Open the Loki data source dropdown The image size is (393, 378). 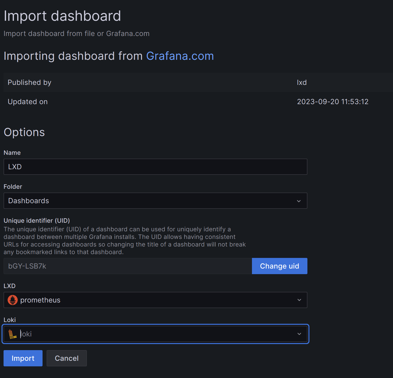(155, 334)
